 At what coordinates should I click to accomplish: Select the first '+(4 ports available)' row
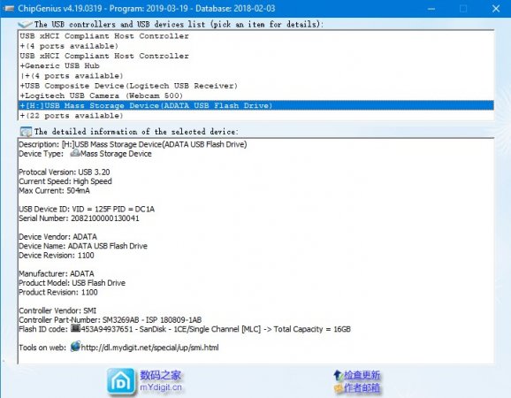255,46
